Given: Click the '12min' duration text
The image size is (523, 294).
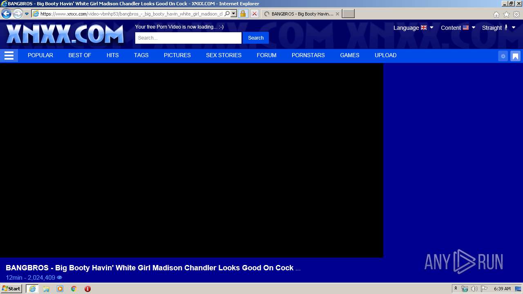Looking at the screenshot, I should [14, 278].
